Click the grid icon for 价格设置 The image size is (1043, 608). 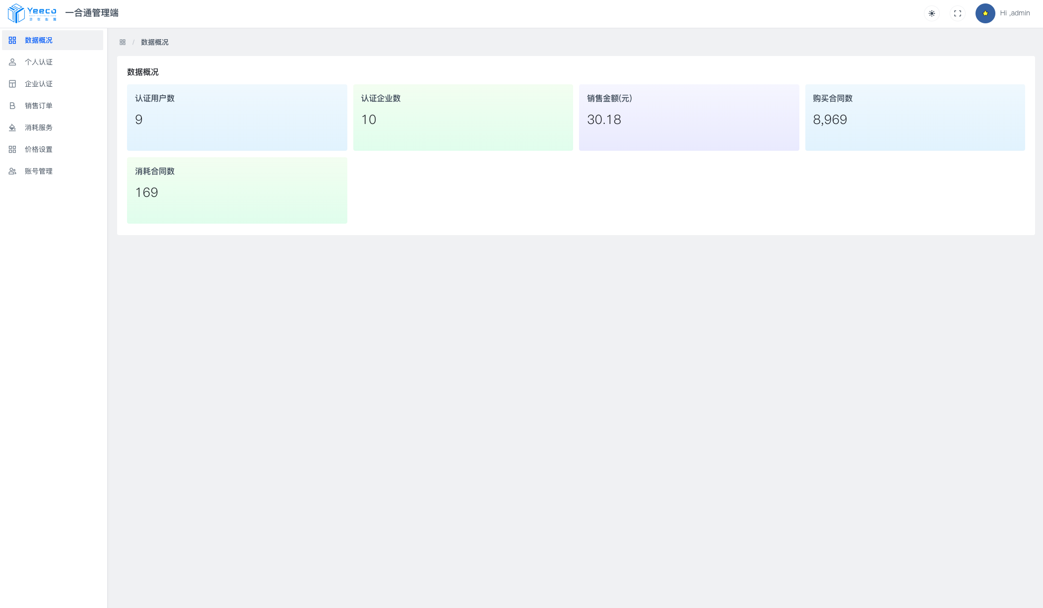tap(12, 149)
